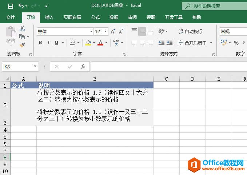Click the Undo arrow icon
The width and height of the screenshot is (247, 175).
(21, 6)
